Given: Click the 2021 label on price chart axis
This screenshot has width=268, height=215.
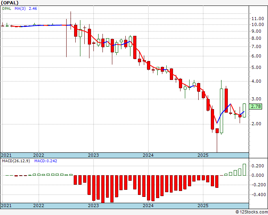Looking at the screenshot, I should click(x=6, y=155).
